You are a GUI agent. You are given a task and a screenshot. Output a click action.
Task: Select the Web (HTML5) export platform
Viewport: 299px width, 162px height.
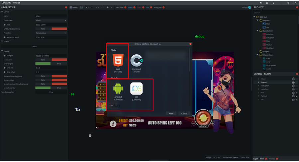tap(118, 63)
